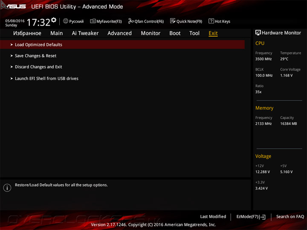Expand the Launch EFI Shell arrow
307x230 pixels.
[x=12, y=78]
